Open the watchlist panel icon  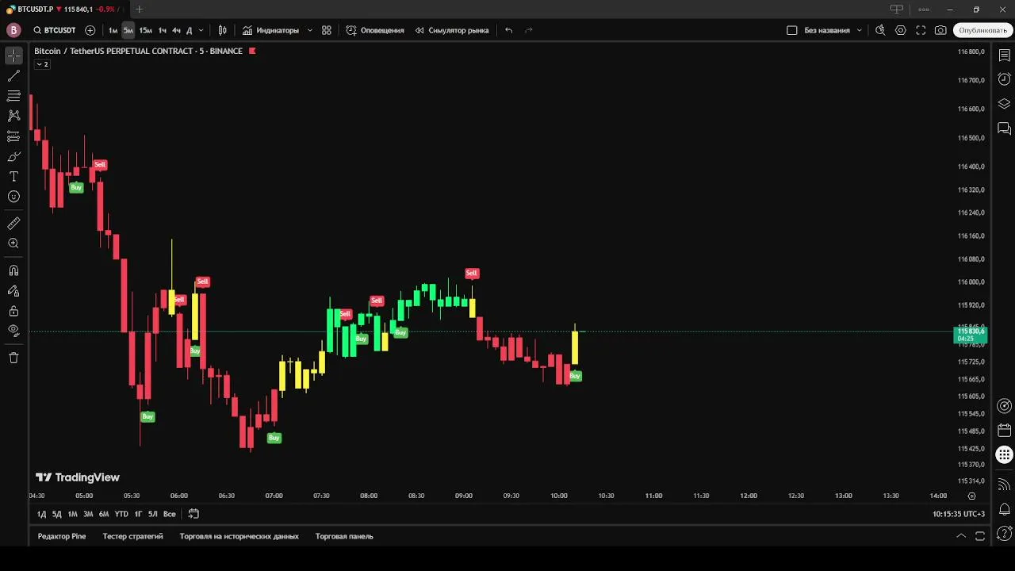1004,56
